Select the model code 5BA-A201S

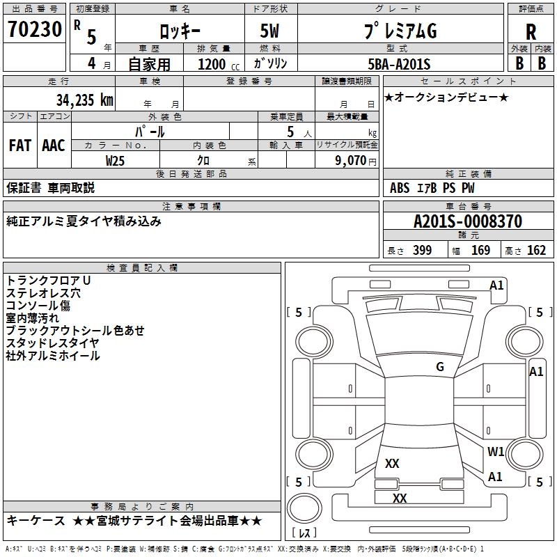[399, 64]
